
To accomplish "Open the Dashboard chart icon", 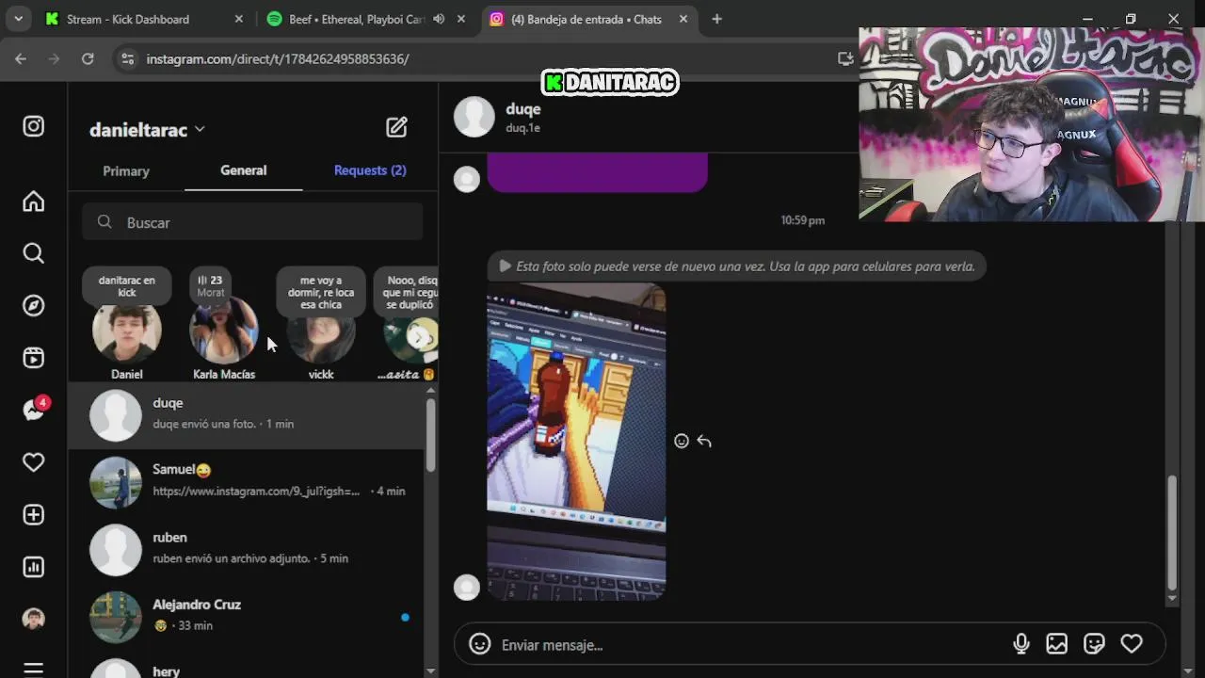I will 34,567.
